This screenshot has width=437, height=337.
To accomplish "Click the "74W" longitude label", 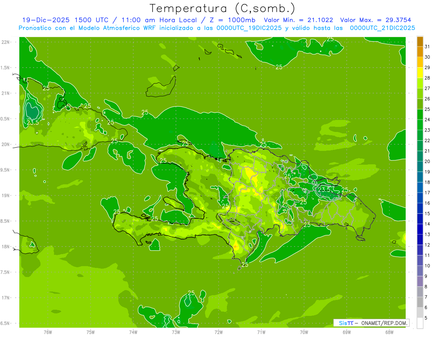I will 133,332.
